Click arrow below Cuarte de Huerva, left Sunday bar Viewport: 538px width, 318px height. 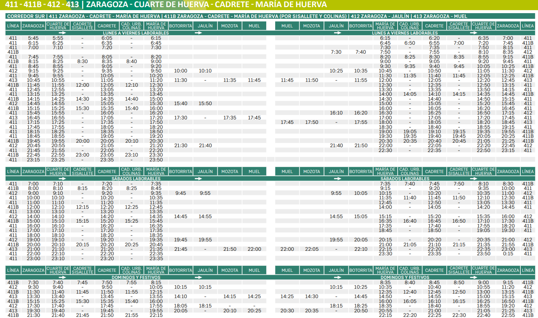tap(62, 277)
